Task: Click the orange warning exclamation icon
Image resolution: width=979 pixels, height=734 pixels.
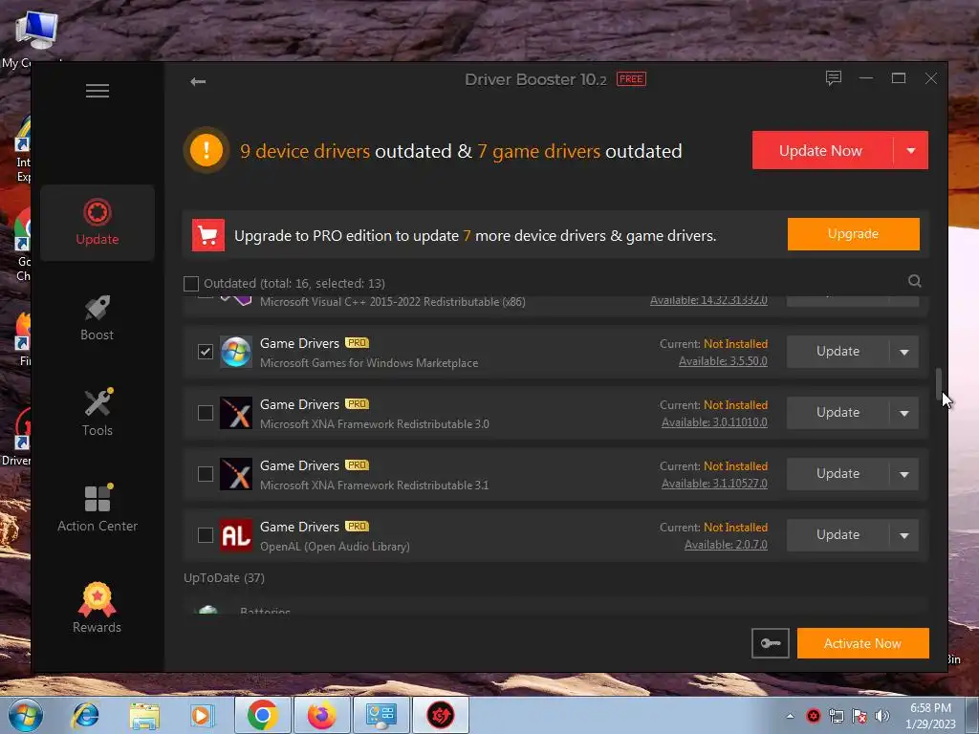Action: click(207, 150)
